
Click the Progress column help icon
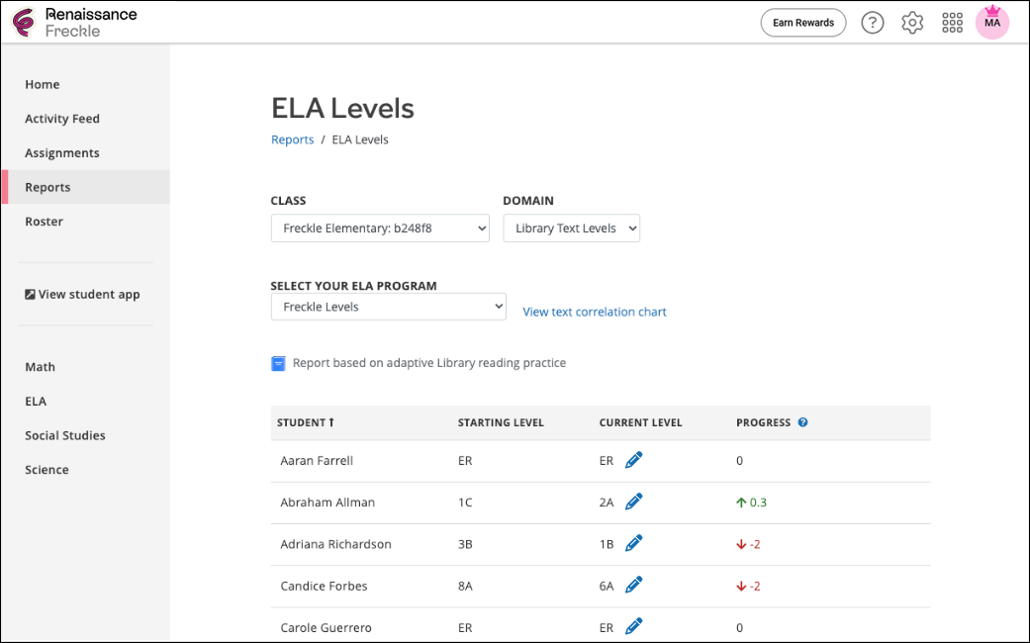point(801,422)
